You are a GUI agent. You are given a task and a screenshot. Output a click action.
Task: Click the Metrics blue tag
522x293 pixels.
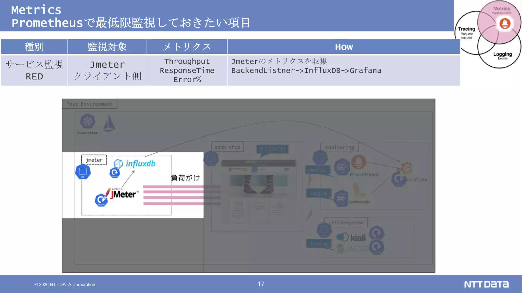318,170
